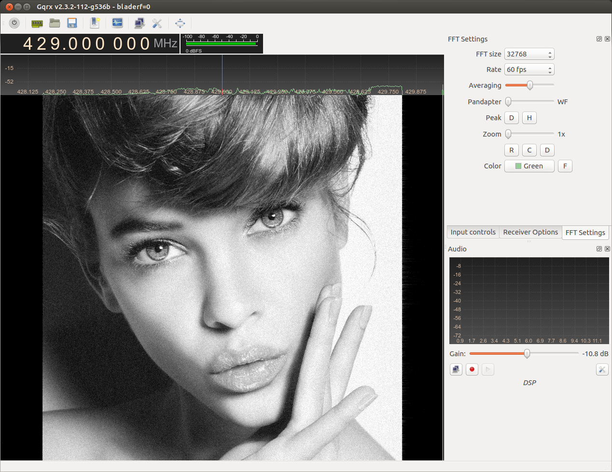This screenshot has width=612, height=472.
Task: Click the power button to start DSP
Action: pyautogui.click(x=14, y=23)
